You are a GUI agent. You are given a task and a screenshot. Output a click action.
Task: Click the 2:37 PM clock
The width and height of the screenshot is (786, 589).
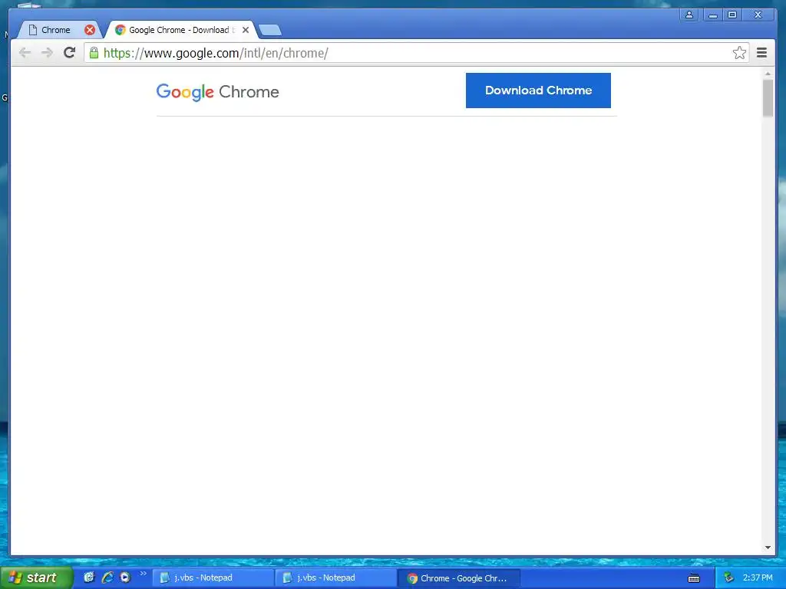tap(758, 578)
